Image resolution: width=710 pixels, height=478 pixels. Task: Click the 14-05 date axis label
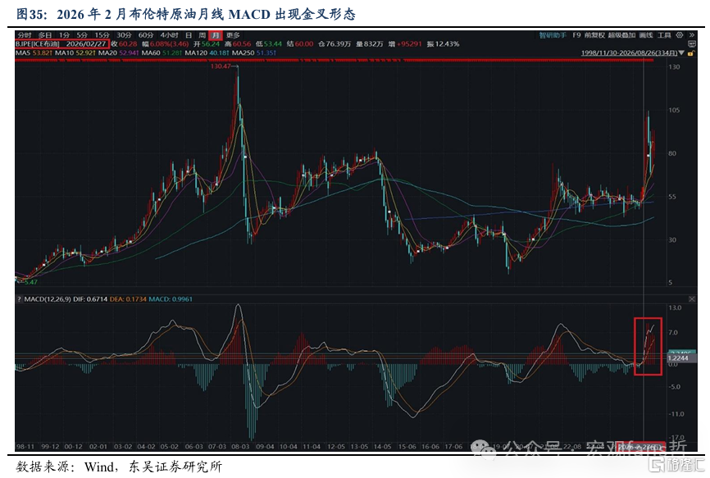(x=382, y=447)
